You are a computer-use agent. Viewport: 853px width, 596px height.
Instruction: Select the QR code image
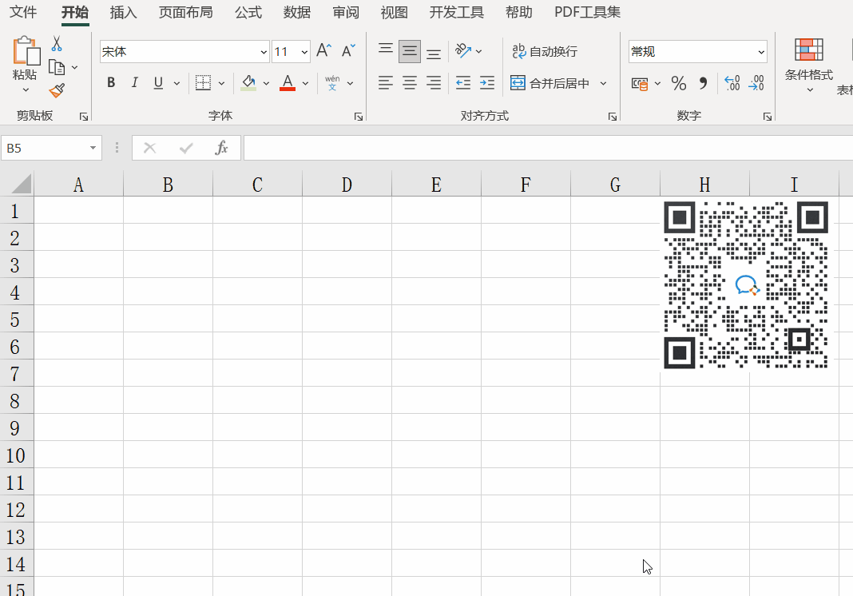[x=746, y=284]
